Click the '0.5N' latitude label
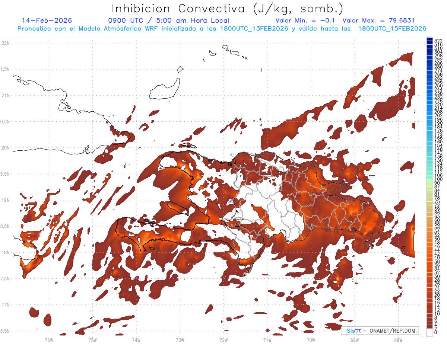This screenshot has height=345, width=447. pos(6,122)
